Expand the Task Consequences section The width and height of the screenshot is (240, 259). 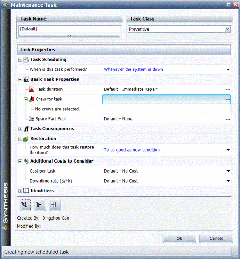20,129
